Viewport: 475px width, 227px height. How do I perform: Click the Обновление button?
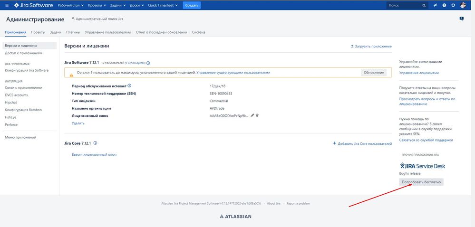click(x=374, y=73)
